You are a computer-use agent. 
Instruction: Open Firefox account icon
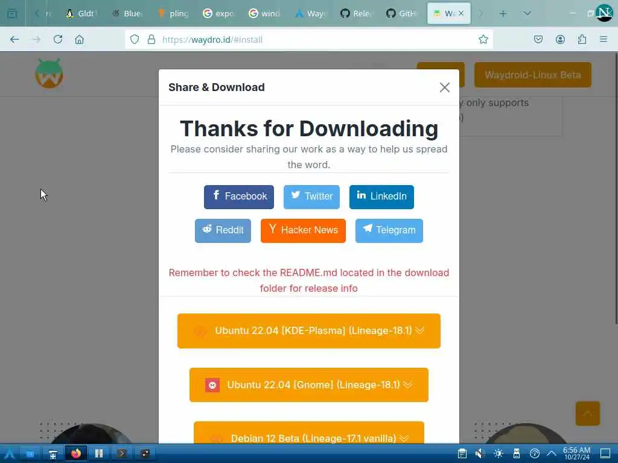pyautogui.click(x=560, y=39)
